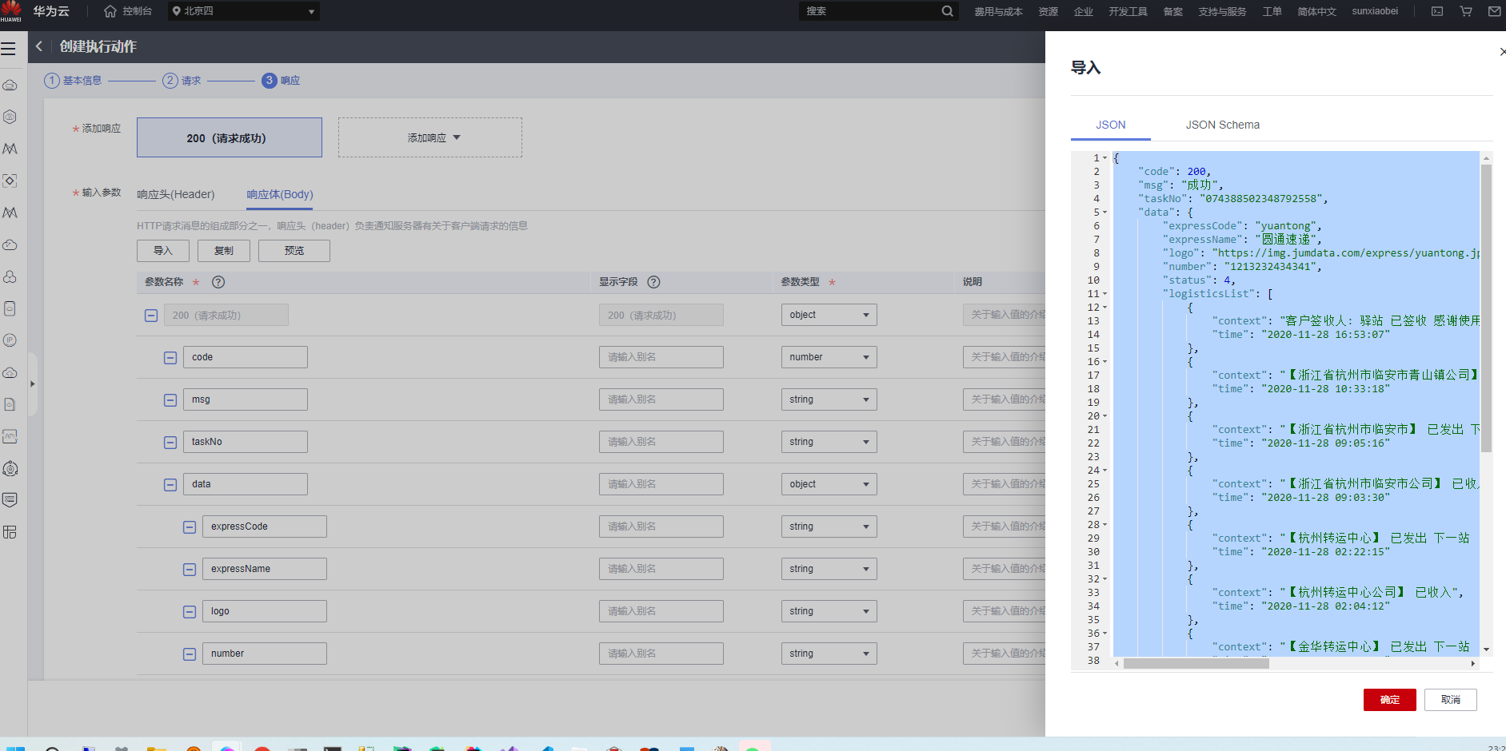The height and width of the screenshot is (751, 1506).
Task: Open the 添加响应 dropdown
Action: pyautogui.click(x=430, y=137)
